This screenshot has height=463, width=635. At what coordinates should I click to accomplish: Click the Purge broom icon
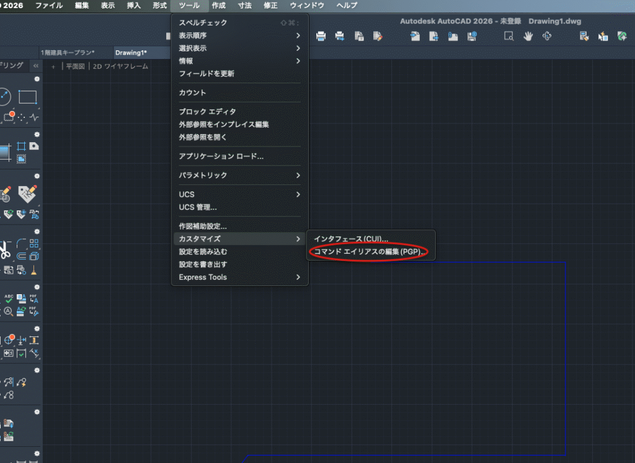(x=33, y=269)
